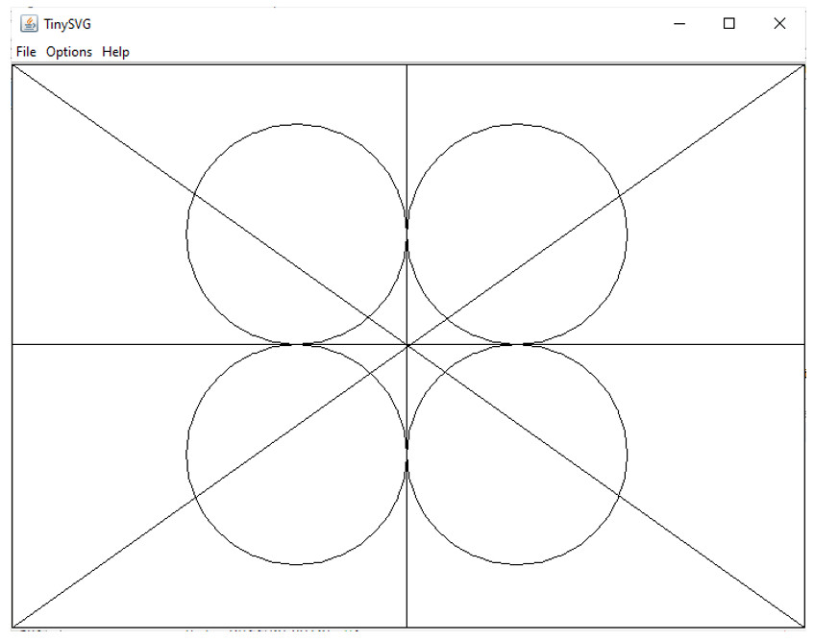Open the File menu
This screenshot has height=642, width=814.
26,52
